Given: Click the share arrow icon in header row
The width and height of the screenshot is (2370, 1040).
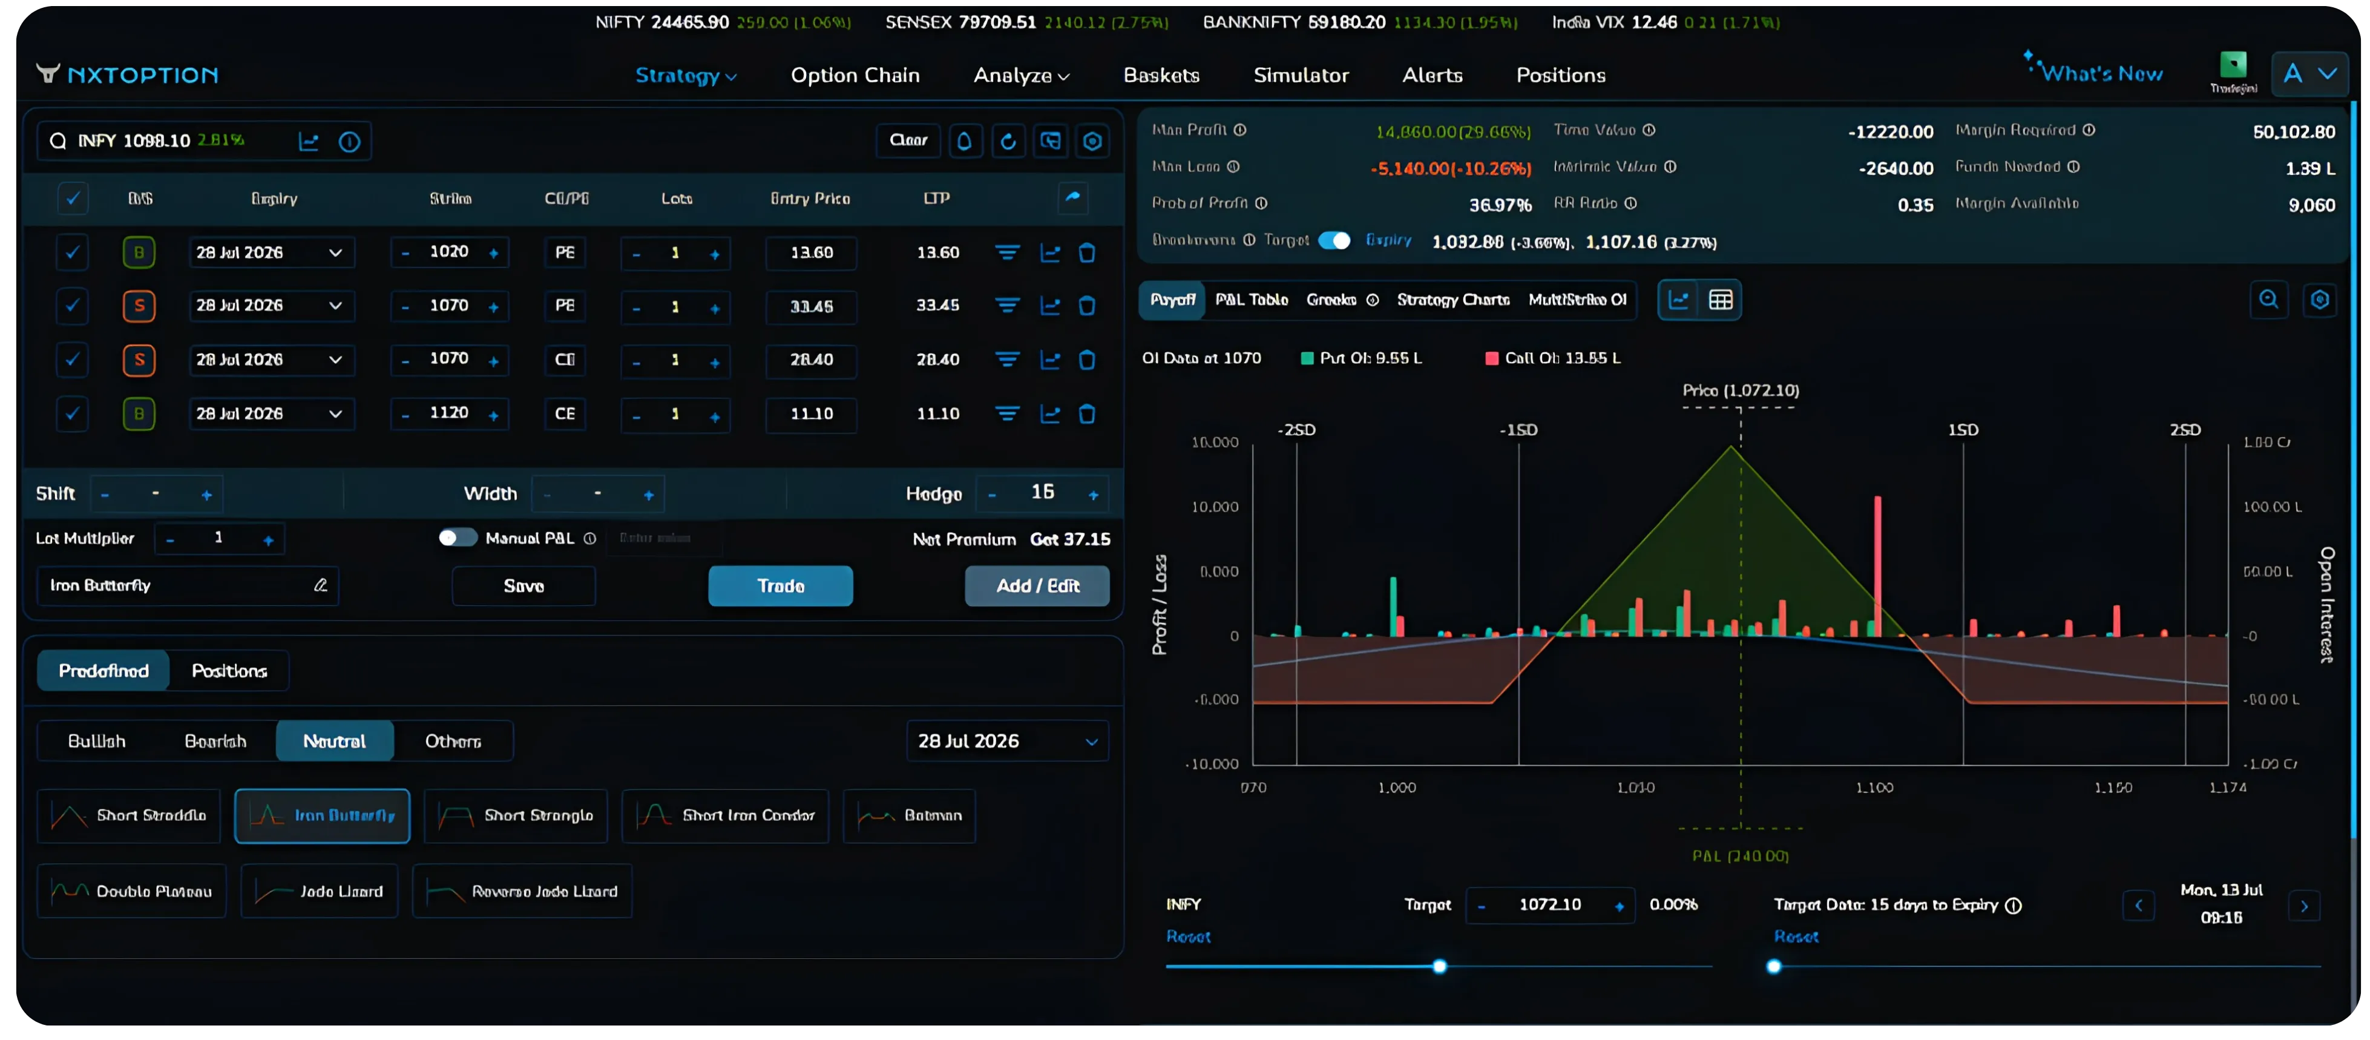Looking at the screenshot, I should point(1073,197).
